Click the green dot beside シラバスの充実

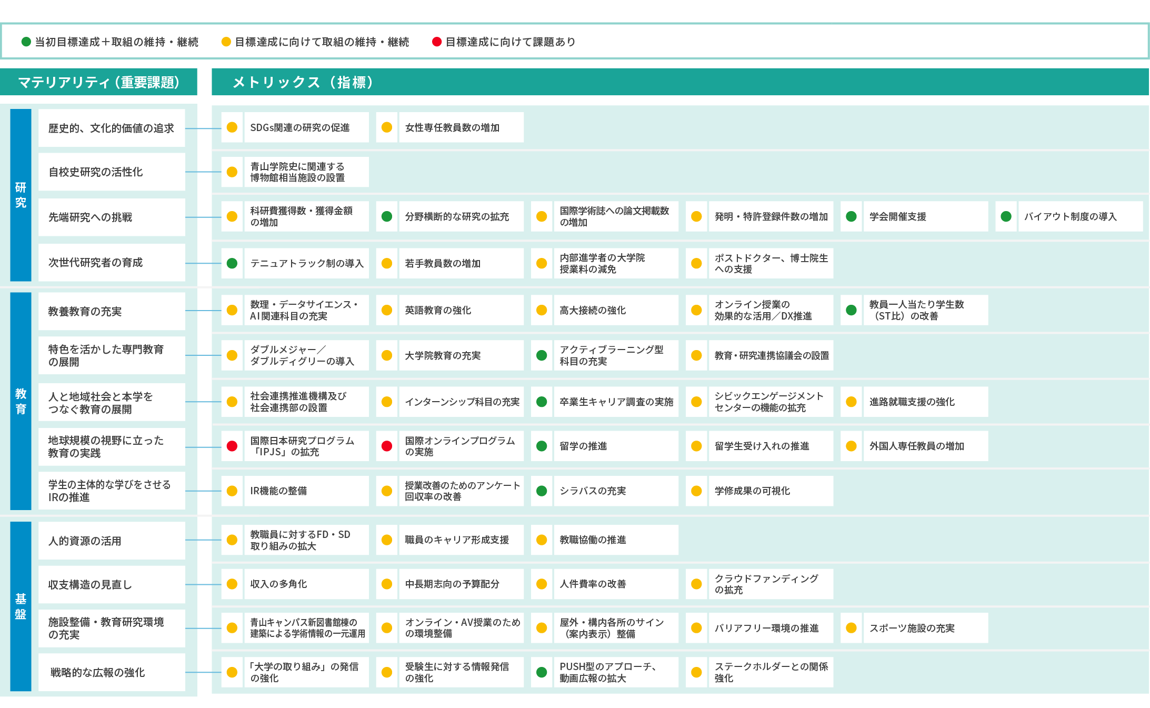click(542, 491)
